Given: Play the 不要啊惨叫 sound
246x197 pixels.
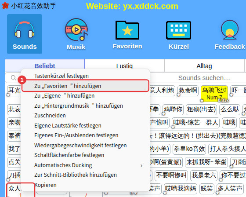Looking at the screenshot, I should [x=171, y=175].
